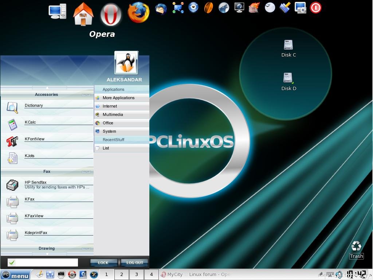Open the Disk D desktop icon
This screenshot has height=280, width=373.
[x=288, y=78]
